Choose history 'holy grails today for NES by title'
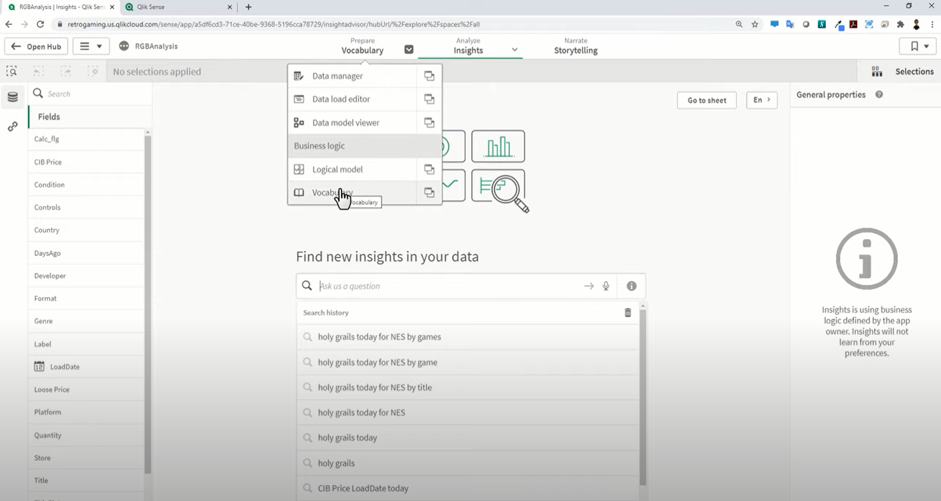This screenshot has height=501, width=941. click(468, 387)
